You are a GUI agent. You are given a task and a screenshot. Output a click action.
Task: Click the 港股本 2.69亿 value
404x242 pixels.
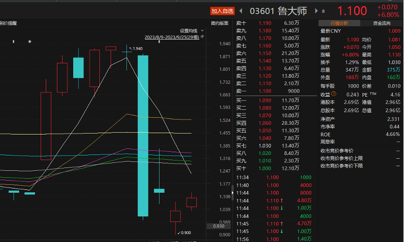point(351,102)
